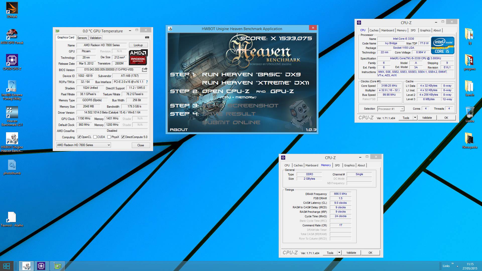
Task: Open CPU tab in Memory CPU-Z window
Action: pyautogui.click(x=287, y=165)
